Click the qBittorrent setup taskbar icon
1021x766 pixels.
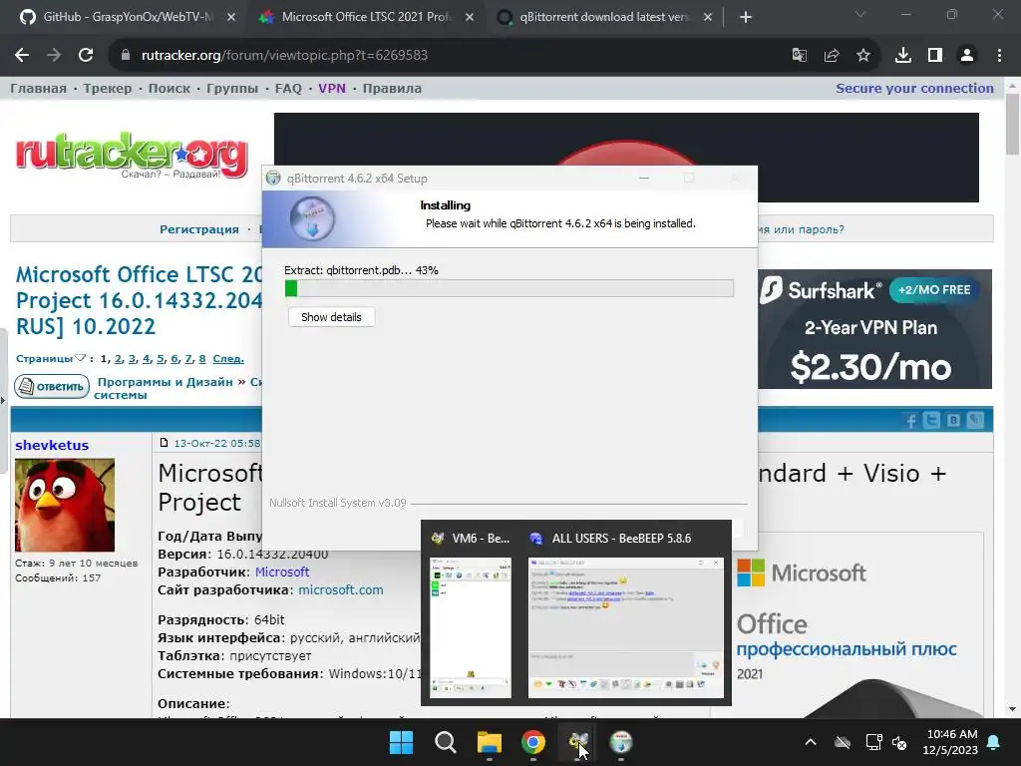(621, 742)
